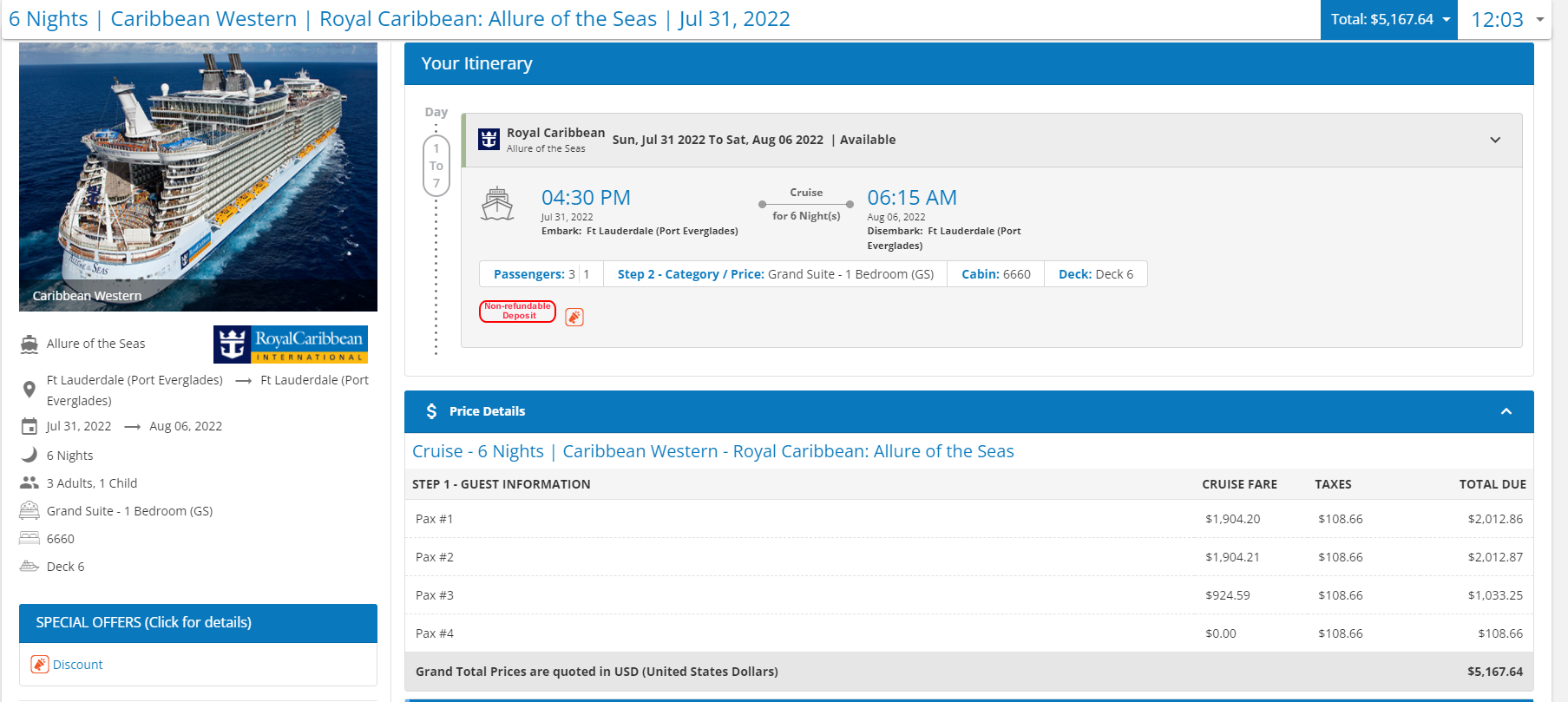Collapse the Royal Caribbean itinerary chevron

(1495, 140)
